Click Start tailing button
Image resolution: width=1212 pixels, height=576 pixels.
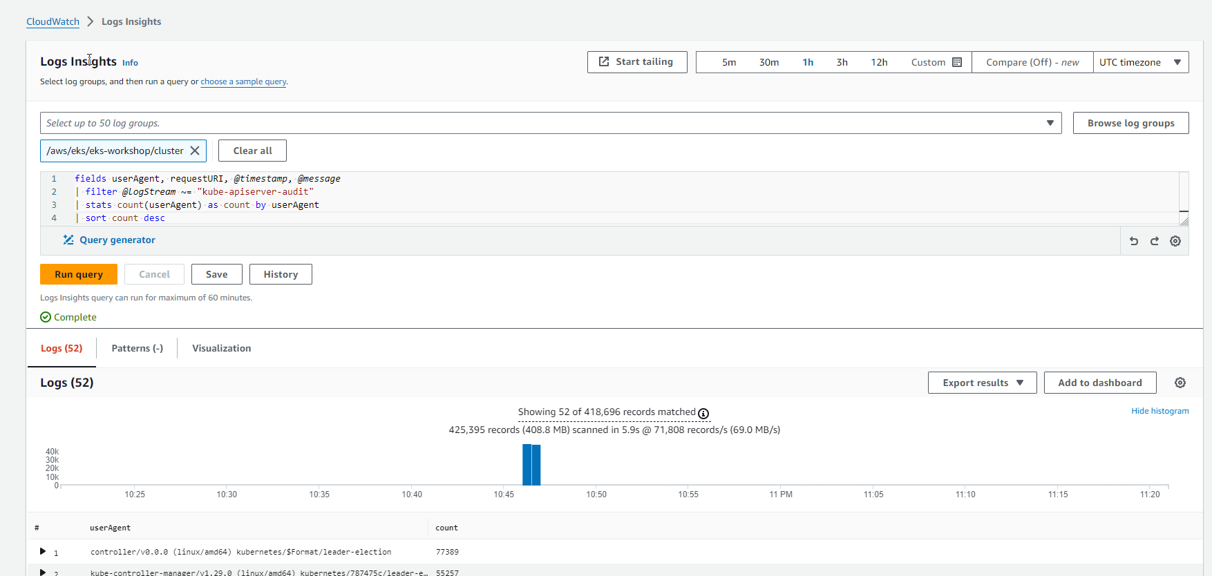(637, 61)
